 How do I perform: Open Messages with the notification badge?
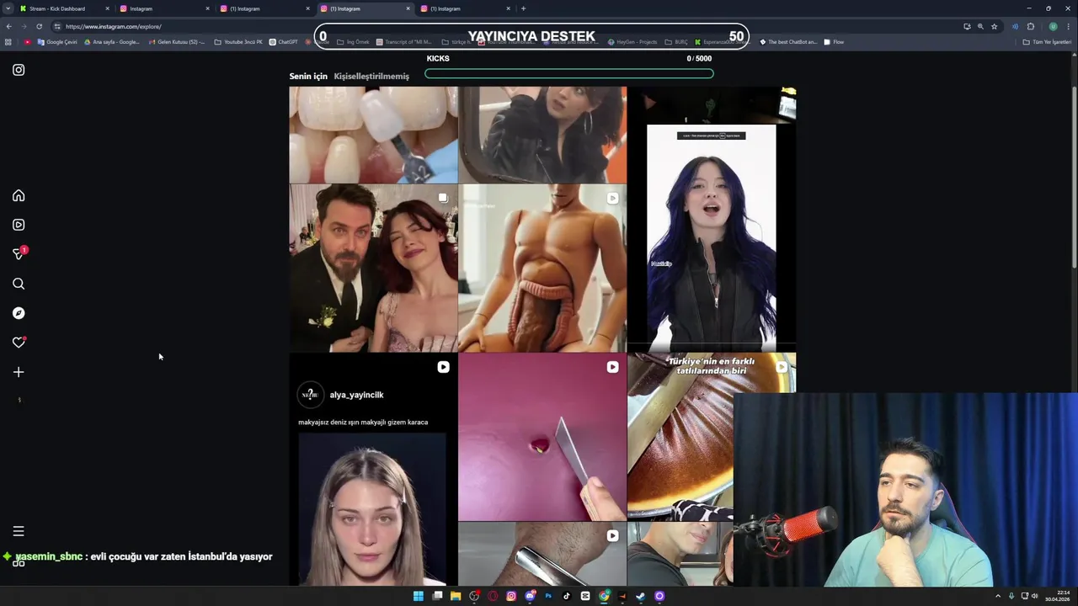19,253
